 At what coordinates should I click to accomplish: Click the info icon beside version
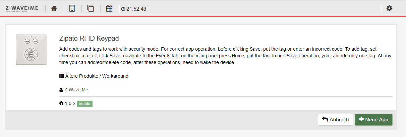tap(61, 103)
